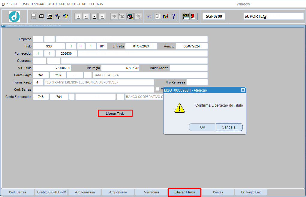306x197 pixels.
Task: Go to the next record arrow
Action: (94, 17)
